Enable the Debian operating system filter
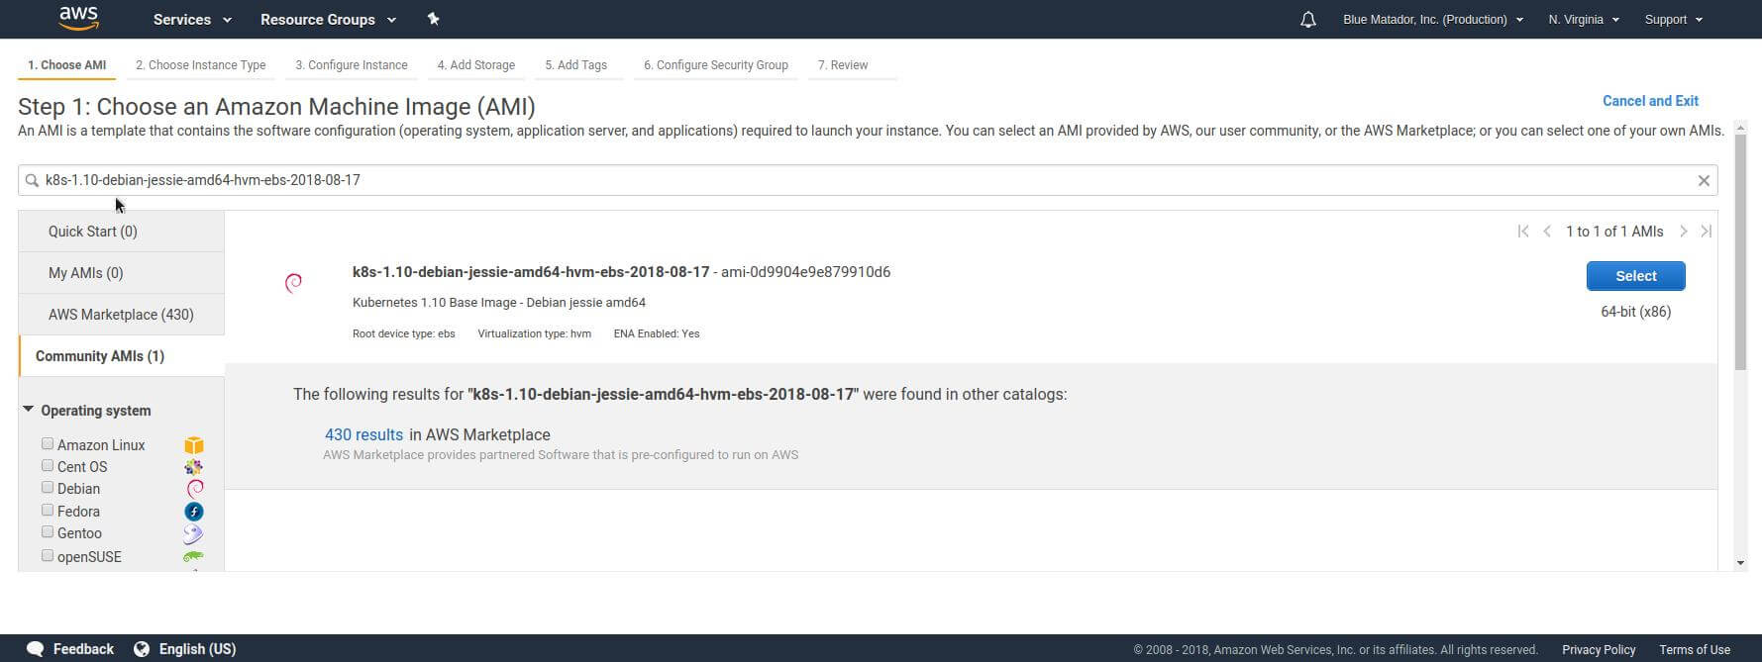The height and width of the screenshot is (662, 1762). click(x=48, y=488)
